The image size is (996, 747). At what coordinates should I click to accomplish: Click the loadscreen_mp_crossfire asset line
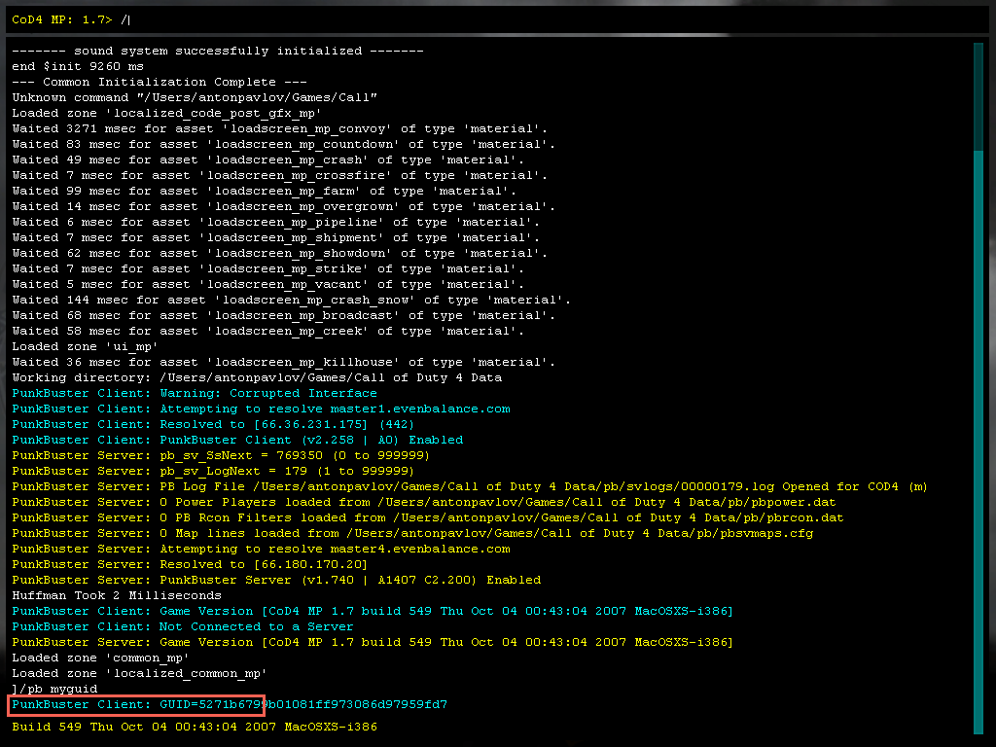point(279,175)
